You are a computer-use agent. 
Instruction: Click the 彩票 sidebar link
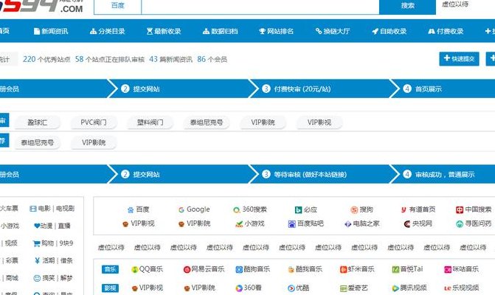[11, 260]
